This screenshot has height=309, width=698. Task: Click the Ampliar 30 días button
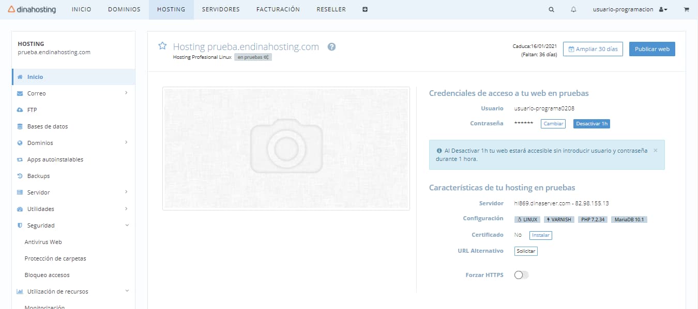tap(593, 49)
